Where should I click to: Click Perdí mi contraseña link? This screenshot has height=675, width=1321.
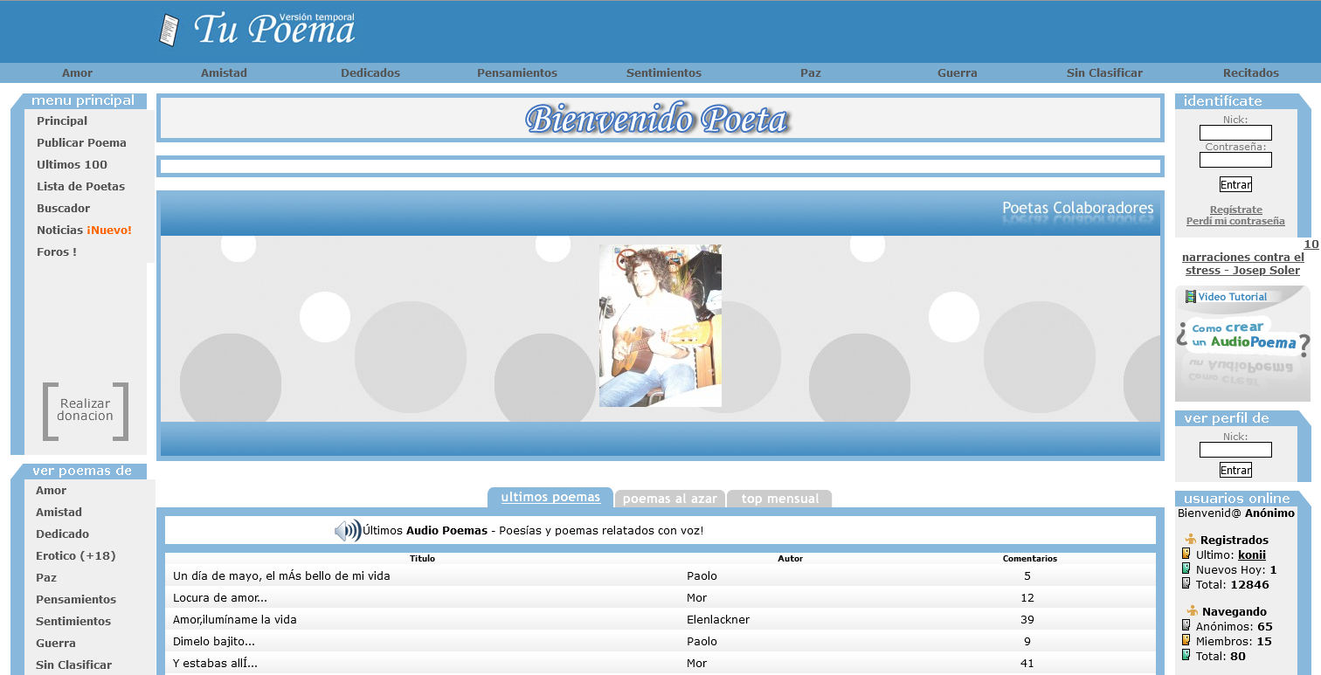(x=1235, y=222)
